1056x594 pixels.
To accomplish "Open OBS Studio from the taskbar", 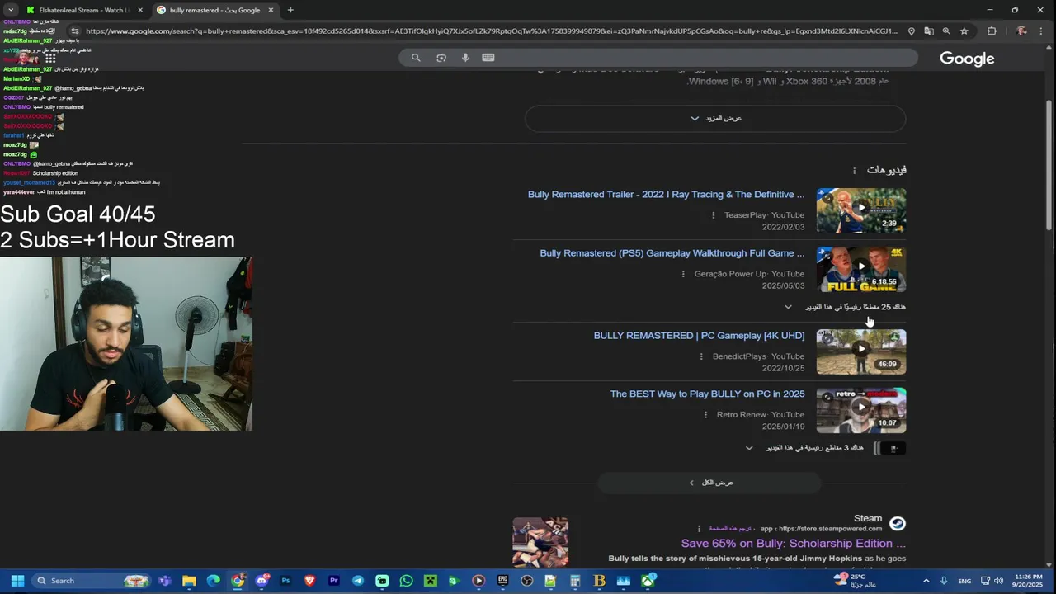I will pyautogui.click(x=527, y=581).
